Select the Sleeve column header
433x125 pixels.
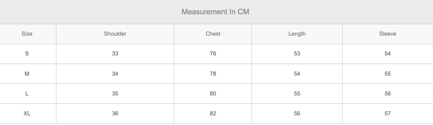[x=387, y=34]
